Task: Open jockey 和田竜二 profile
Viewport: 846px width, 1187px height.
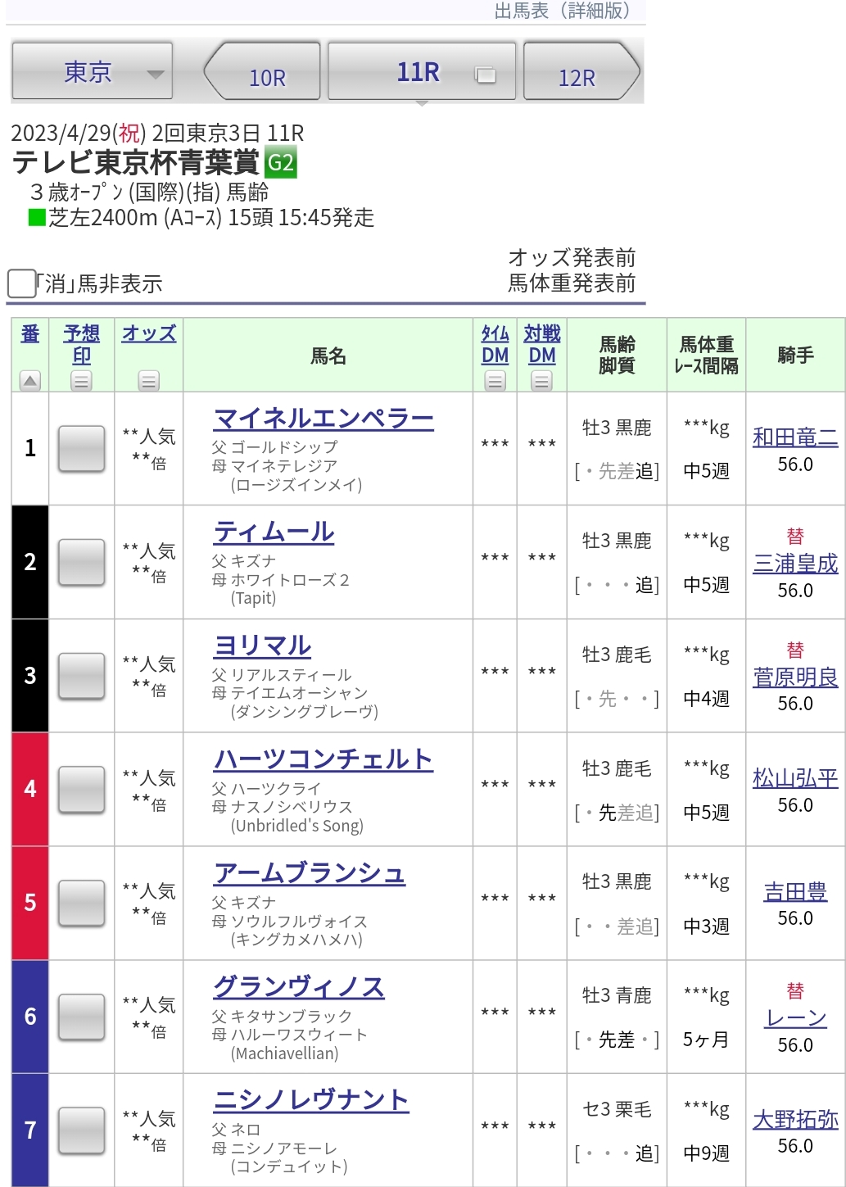Action: (795, 437)
